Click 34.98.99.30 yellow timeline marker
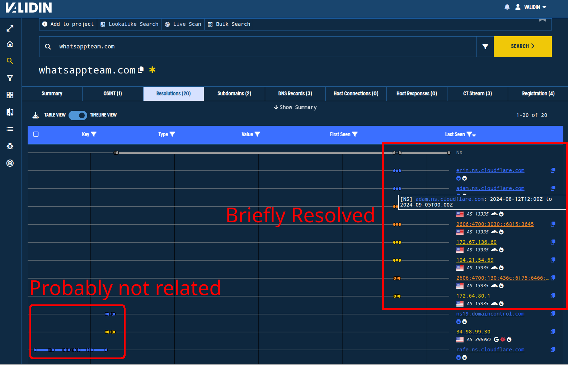568x365 pixels. coord(110,332)
